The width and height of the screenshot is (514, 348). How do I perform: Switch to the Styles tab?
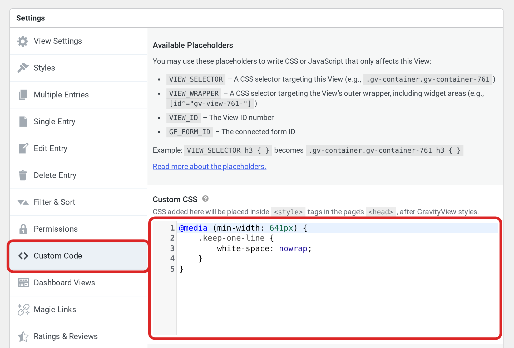(78, 68)
